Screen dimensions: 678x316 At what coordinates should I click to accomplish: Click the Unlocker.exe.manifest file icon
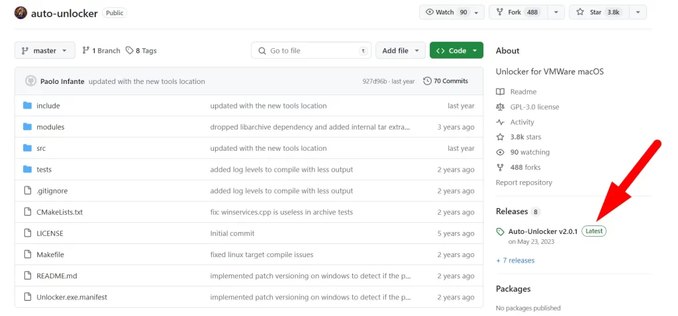pos(28,297)
